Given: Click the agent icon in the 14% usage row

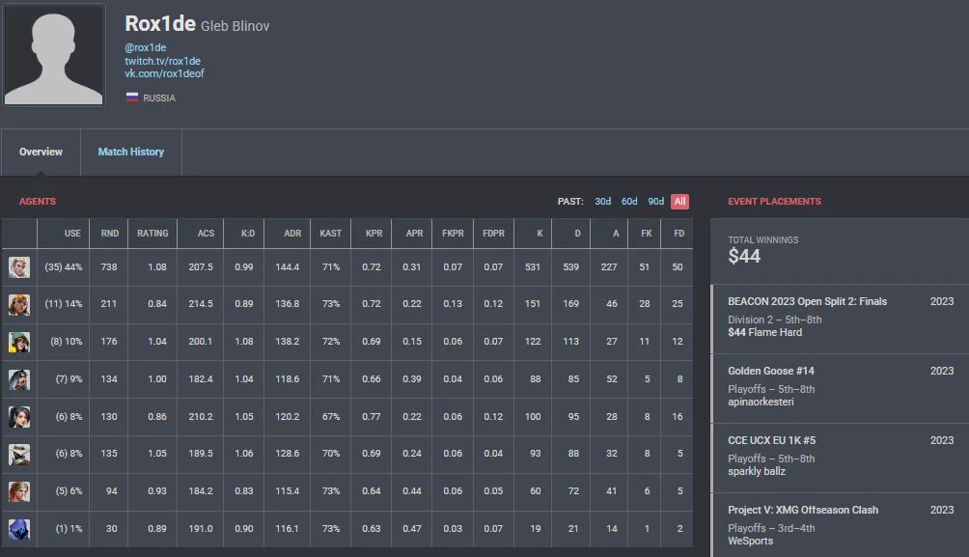Looking at the screenshot, I should pyautogui.click(x=19, y=304).
